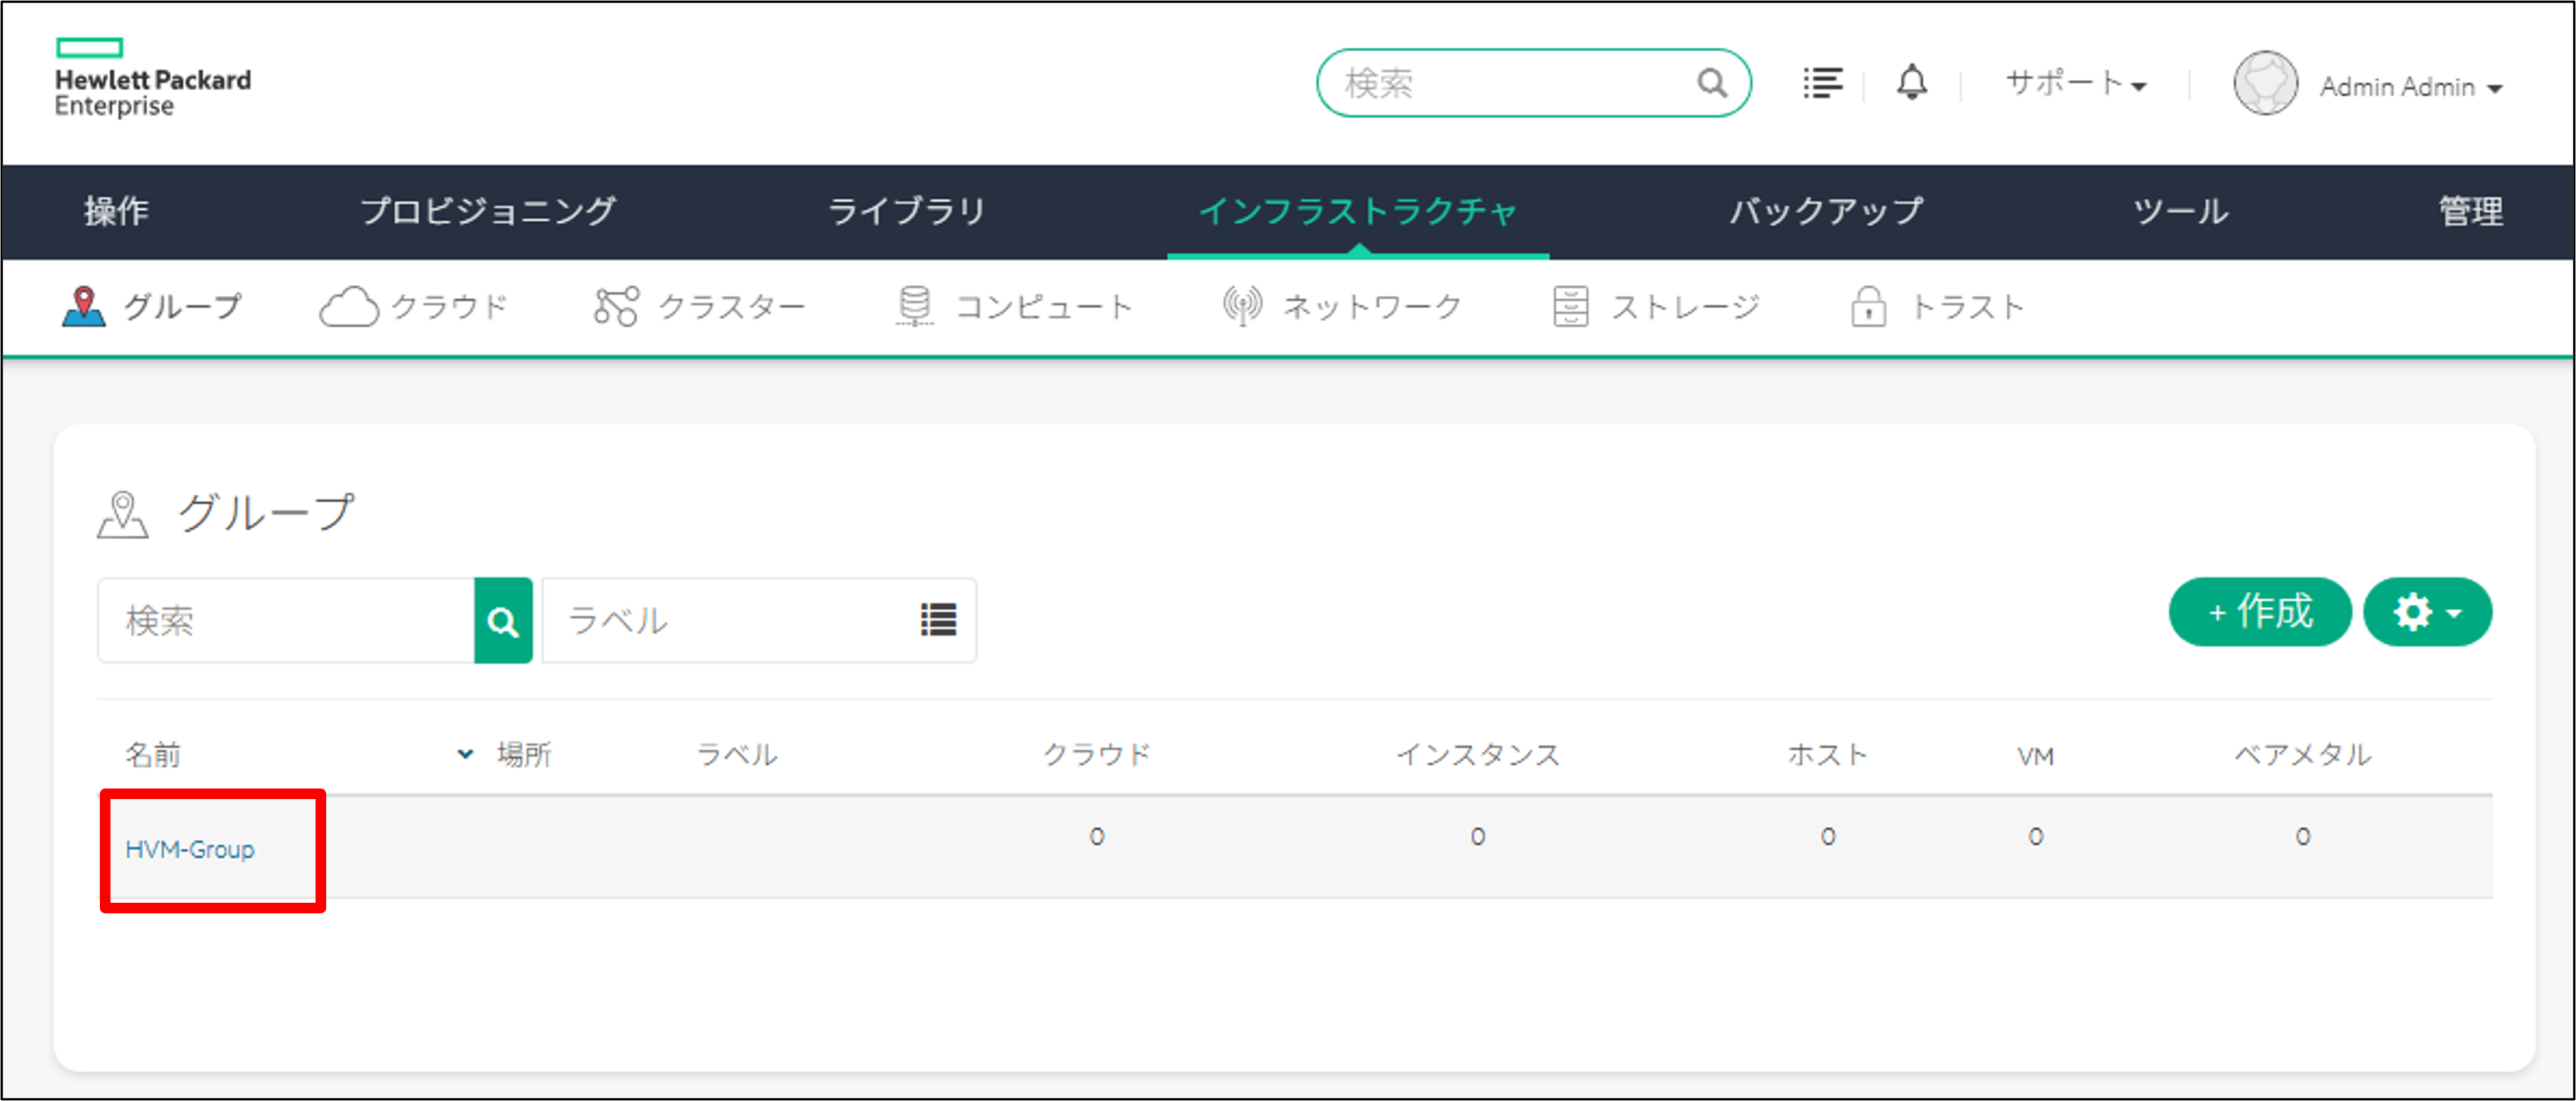The image size is (2576, 1101).
Task: Open the activity list icon in header
Action: (1822, 83)
